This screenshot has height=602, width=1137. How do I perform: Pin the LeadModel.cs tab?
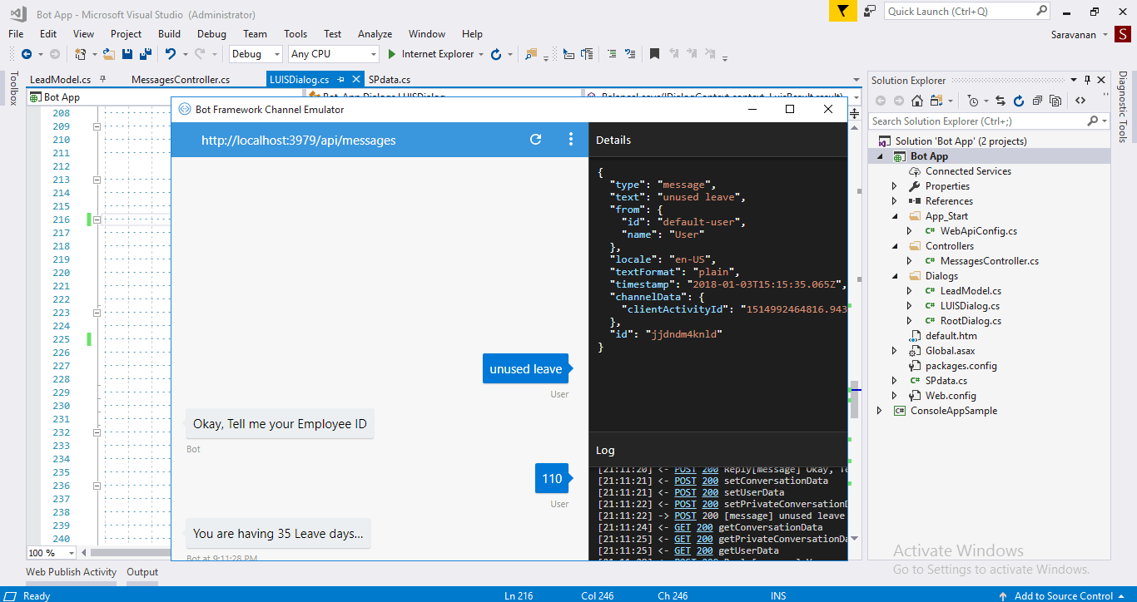point(102,80)
